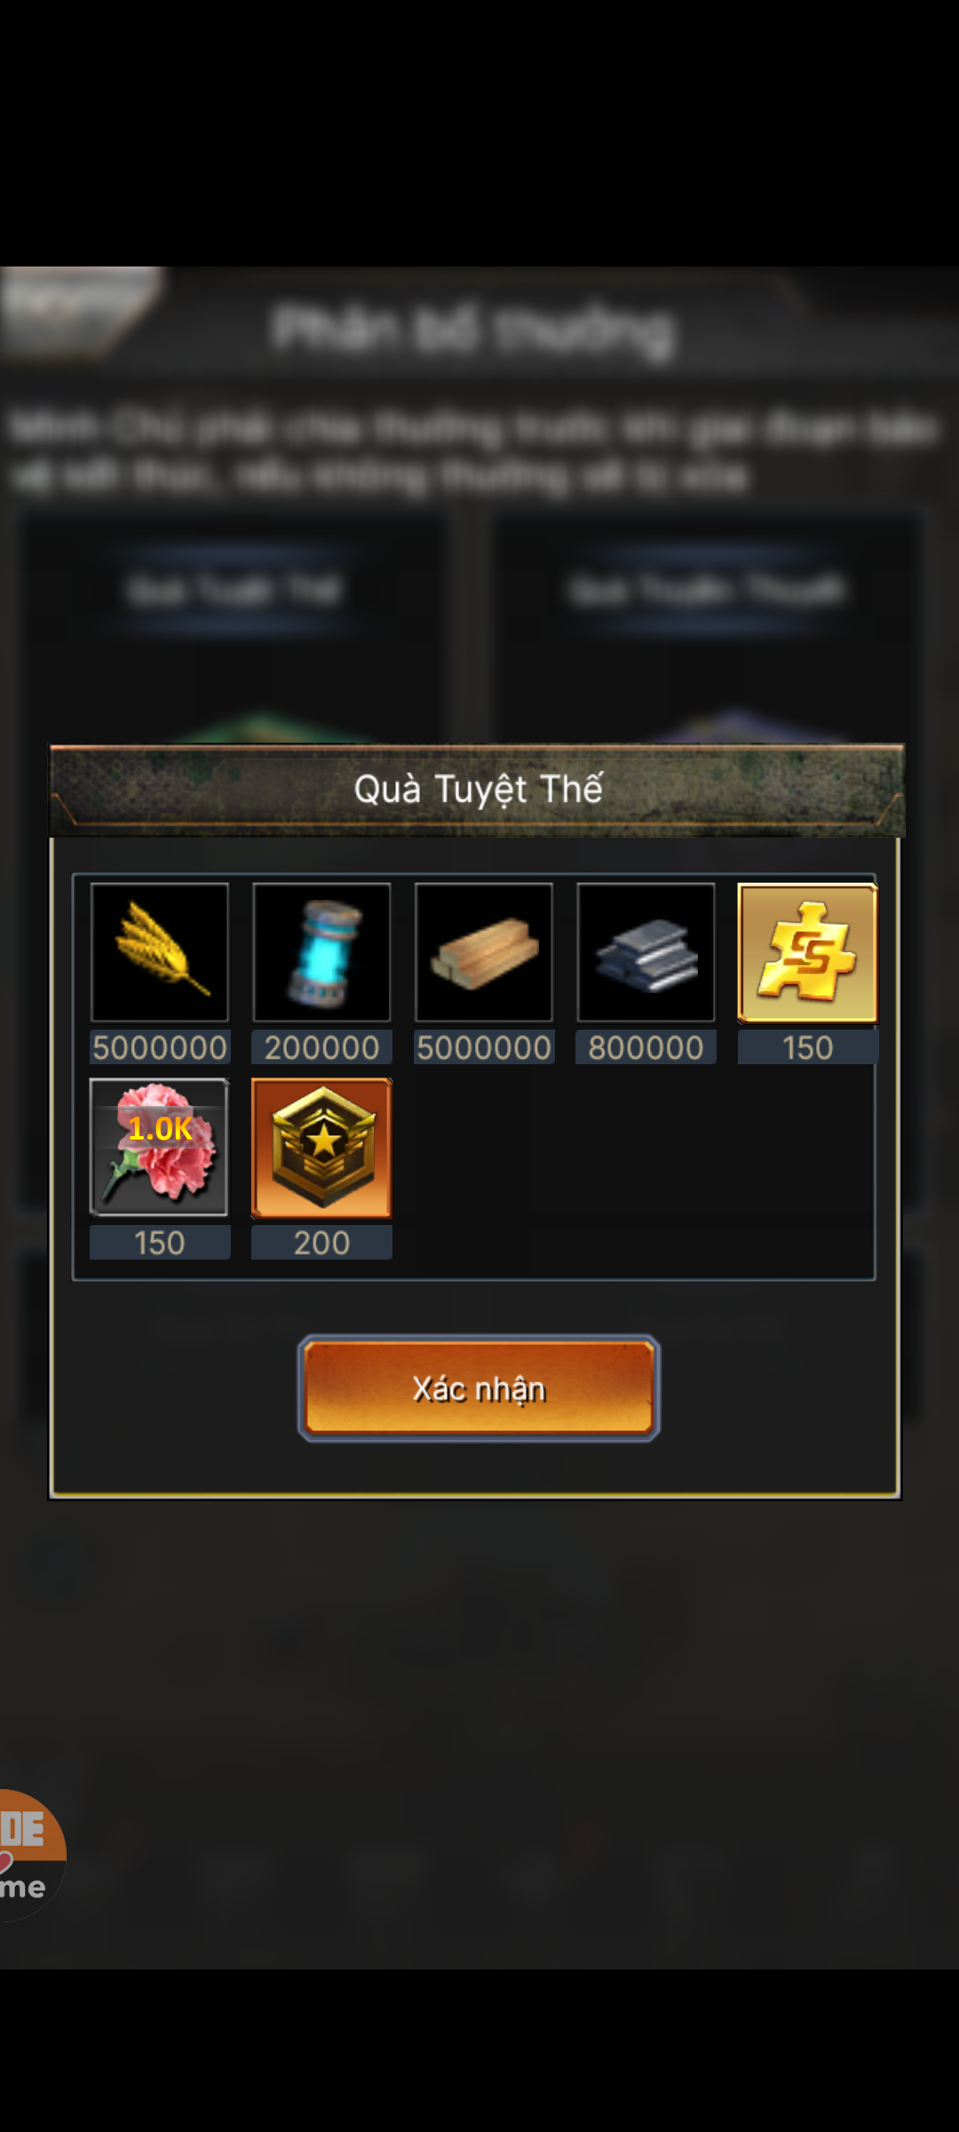Select the steel ingots resource icon
Image resolution: width=959 pixels, height=2132 pixels.
(646, 952)
